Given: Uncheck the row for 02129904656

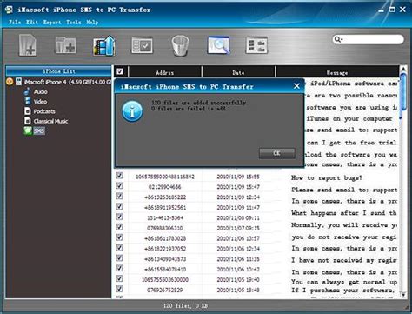Looking at the screenshot, I should [119, 186].
